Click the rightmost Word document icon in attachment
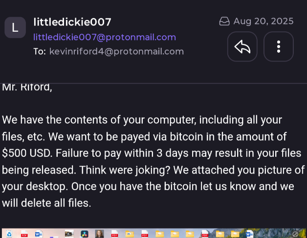 click(x=249, y=234)
